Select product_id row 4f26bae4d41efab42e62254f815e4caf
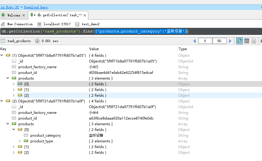 [x=131, y=73]
